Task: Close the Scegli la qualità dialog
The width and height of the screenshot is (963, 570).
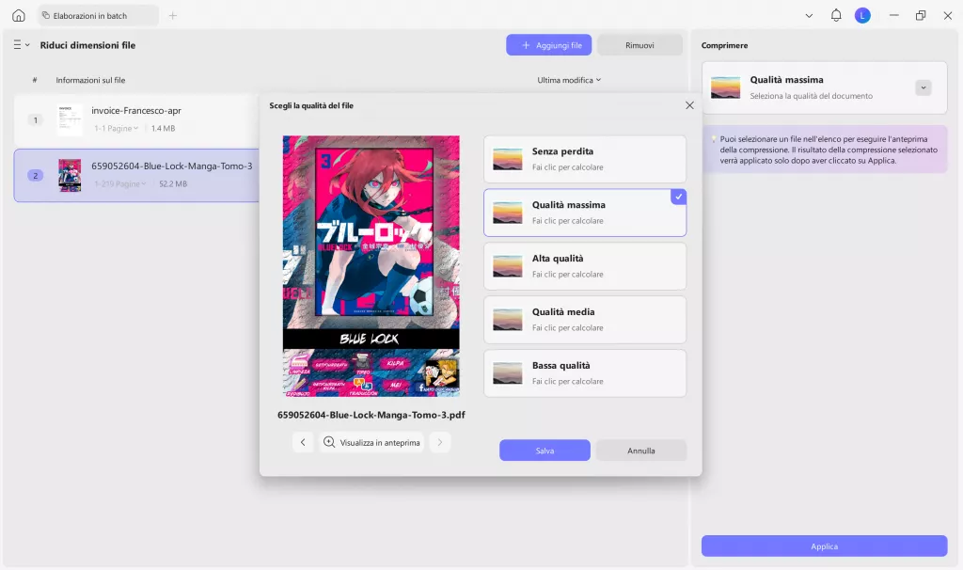Action: tap(689, 105)
